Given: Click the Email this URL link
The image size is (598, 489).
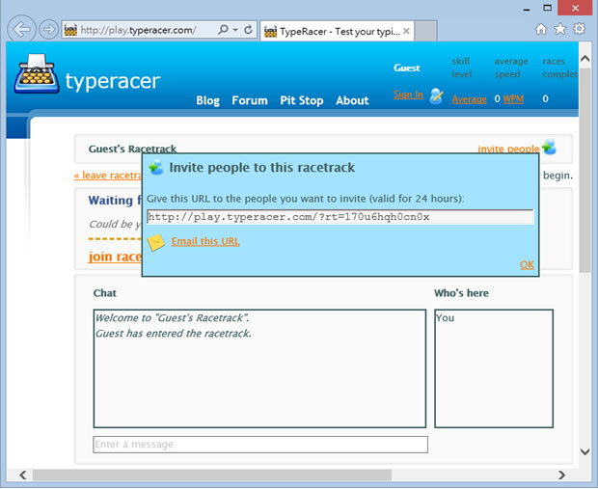Looking at the screenshot, I should (205, 241).
